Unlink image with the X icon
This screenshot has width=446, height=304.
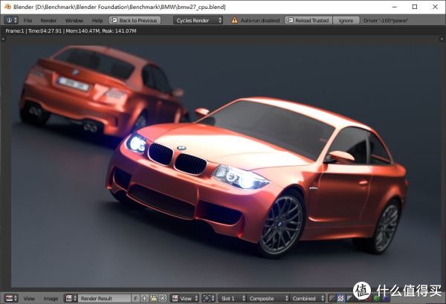(x=162, y=298)
